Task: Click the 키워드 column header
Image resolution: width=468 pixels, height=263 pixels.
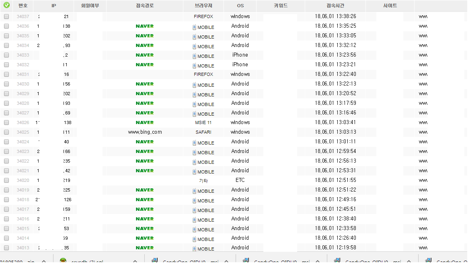Action: pos(281,6)
